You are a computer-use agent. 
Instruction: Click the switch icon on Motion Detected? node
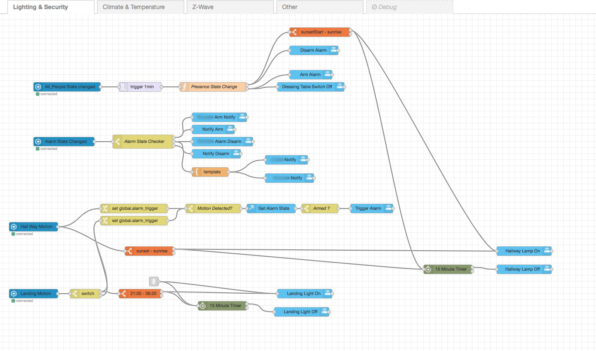coord(191,209)
